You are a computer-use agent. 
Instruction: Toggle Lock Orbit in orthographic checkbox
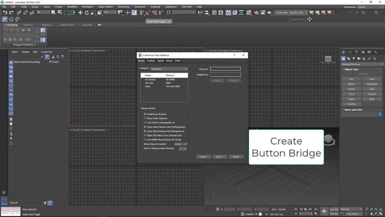coord(145,122)
